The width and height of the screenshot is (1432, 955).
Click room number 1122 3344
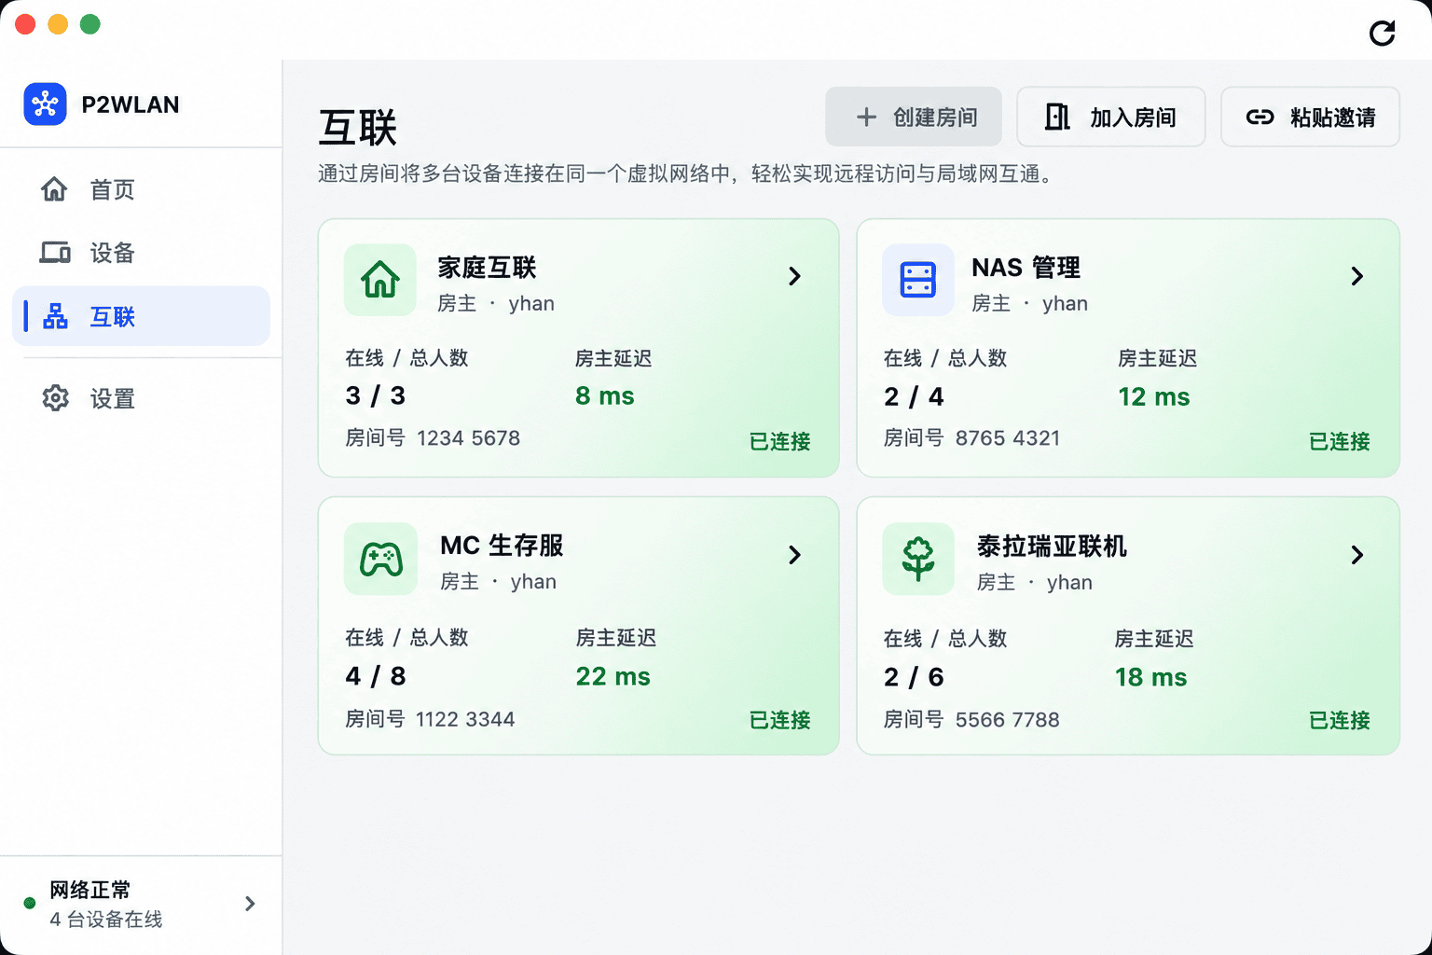tap(465, 719)
